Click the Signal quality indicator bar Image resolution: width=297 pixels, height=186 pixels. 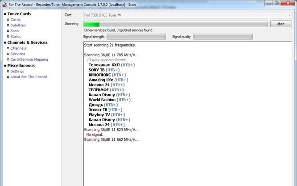coord(223,37)
